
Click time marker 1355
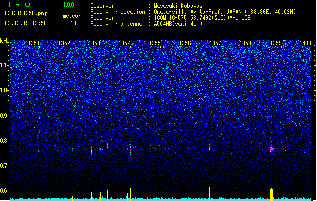(x=155, y=43)
